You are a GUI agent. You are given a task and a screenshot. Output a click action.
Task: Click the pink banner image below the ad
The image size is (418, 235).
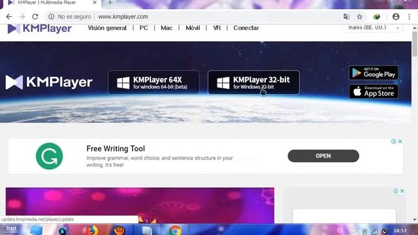tap(140, 205)
